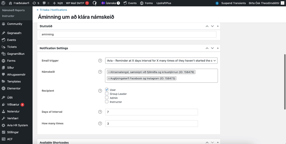Go back via Til baka í Notifications link
The height and width of the screenshot is (144, 286).
[x=52, y=10]
